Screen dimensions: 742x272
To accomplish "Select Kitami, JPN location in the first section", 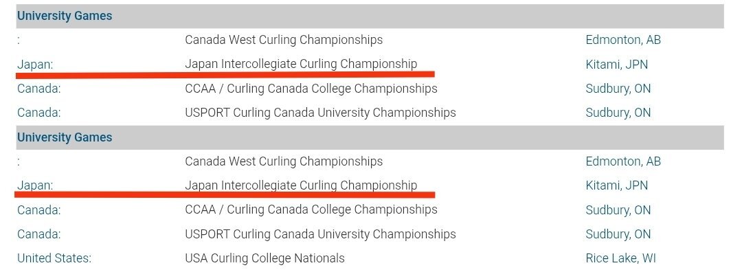I will pos(616,65).
